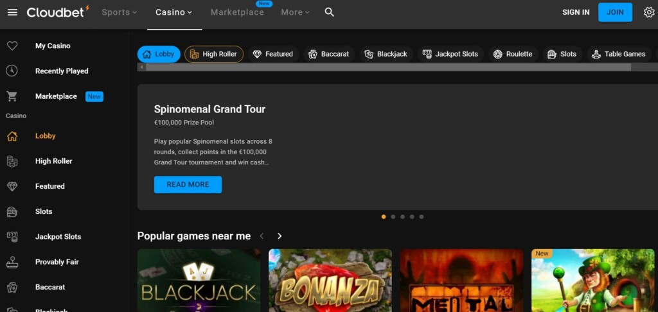Image resolution: width=658 pixels, height=312 pixels.
Task: Click the 'Popular games near me' heading
Action: tap(194, 236)
